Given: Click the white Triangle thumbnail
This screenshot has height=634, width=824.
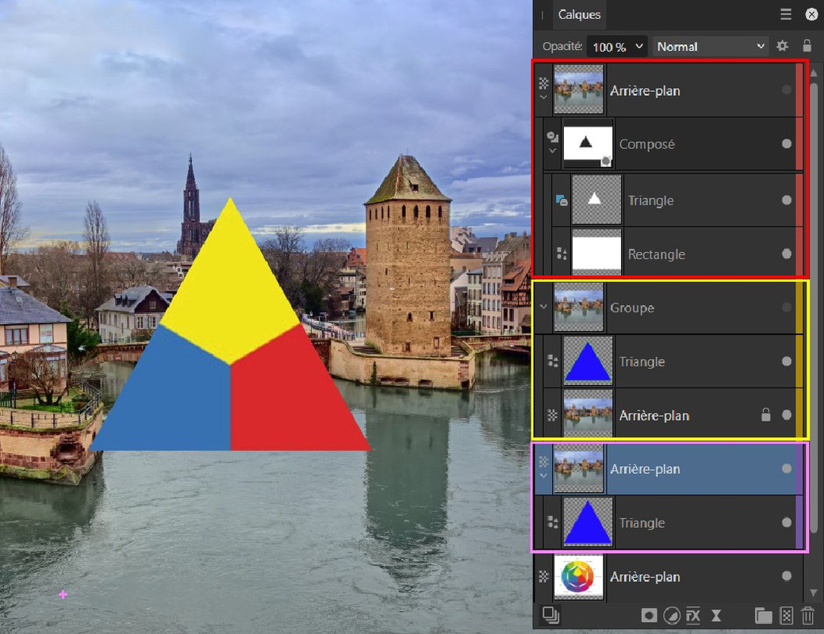Looking at the screenshot, I should coord(596,200).
